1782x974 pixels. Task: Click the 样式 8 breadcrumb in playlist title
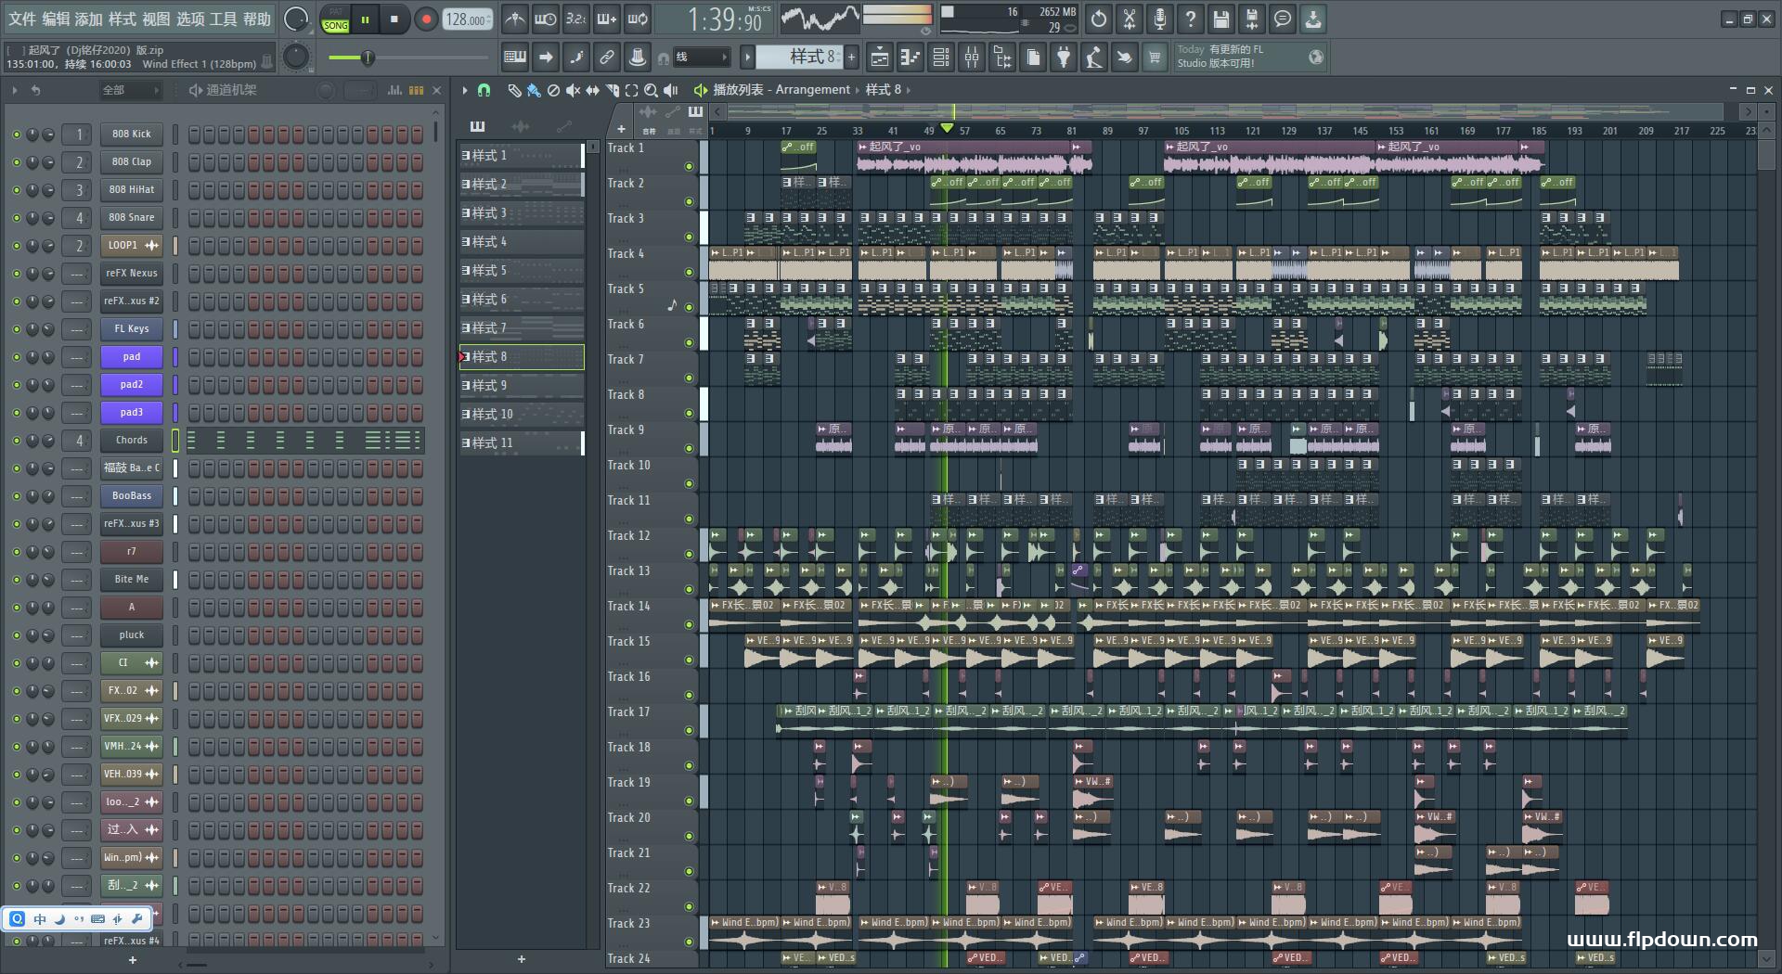[x=884, y=90]
